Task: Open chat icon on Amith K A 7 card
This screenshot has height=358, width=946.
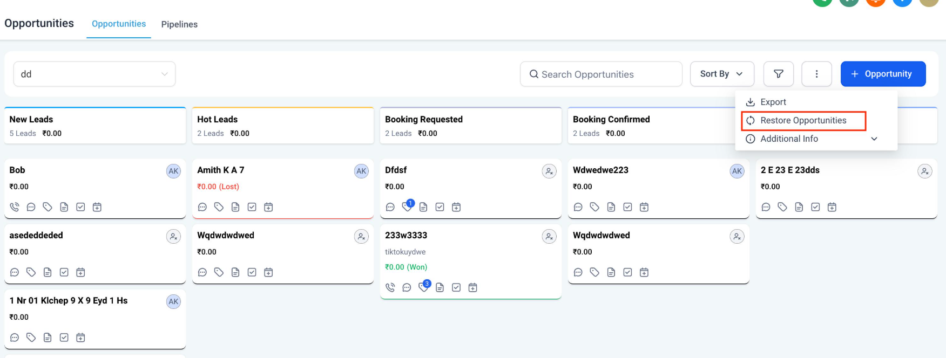Action: coord(202,207)
